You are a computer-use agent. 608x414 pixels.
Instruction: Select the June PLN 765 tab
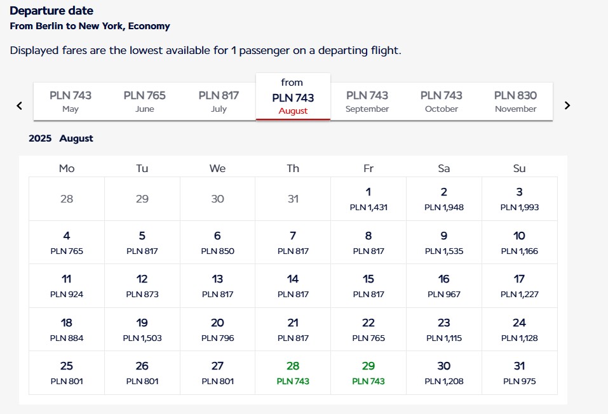tap(145, 102)
